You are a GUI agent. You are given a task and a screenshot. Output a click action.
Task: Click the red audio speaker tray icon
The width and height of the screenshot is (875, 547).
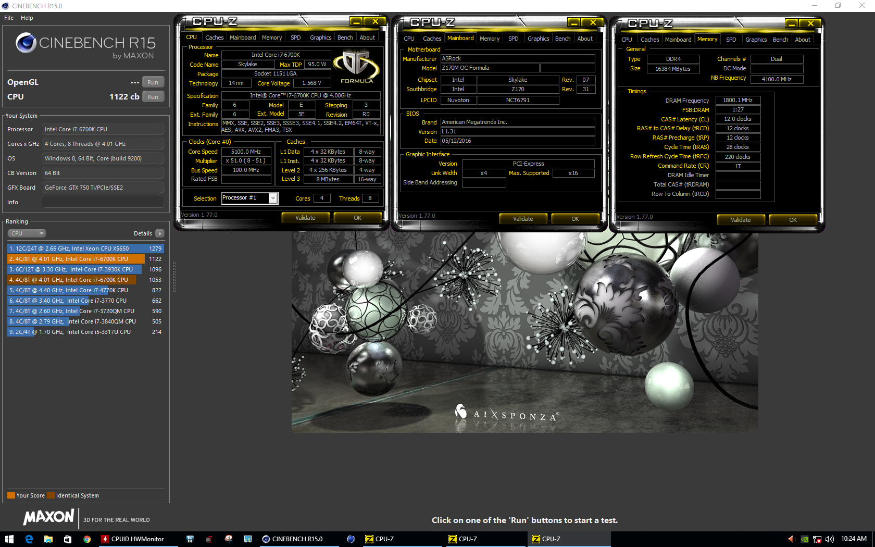coord(792,539)
